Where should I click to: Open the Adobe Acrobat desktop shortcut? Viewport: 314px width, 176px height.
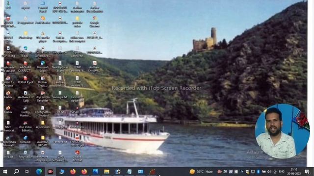click(78, 156)
